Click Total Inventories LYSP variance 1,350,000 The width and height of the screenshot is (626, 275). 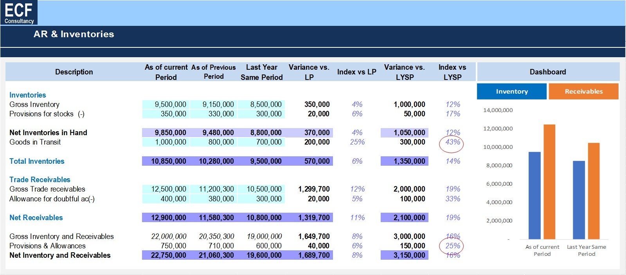point(405,161)
